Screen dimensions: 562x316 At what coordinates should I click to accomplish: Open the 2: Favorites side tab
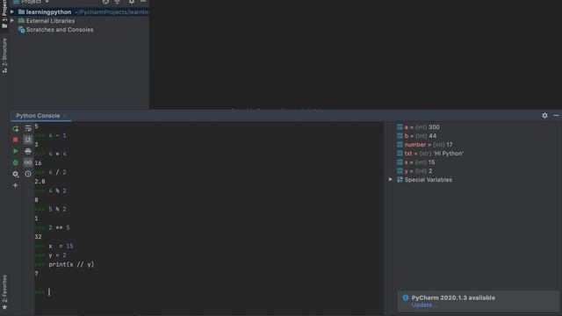click(x=4, y=292)
